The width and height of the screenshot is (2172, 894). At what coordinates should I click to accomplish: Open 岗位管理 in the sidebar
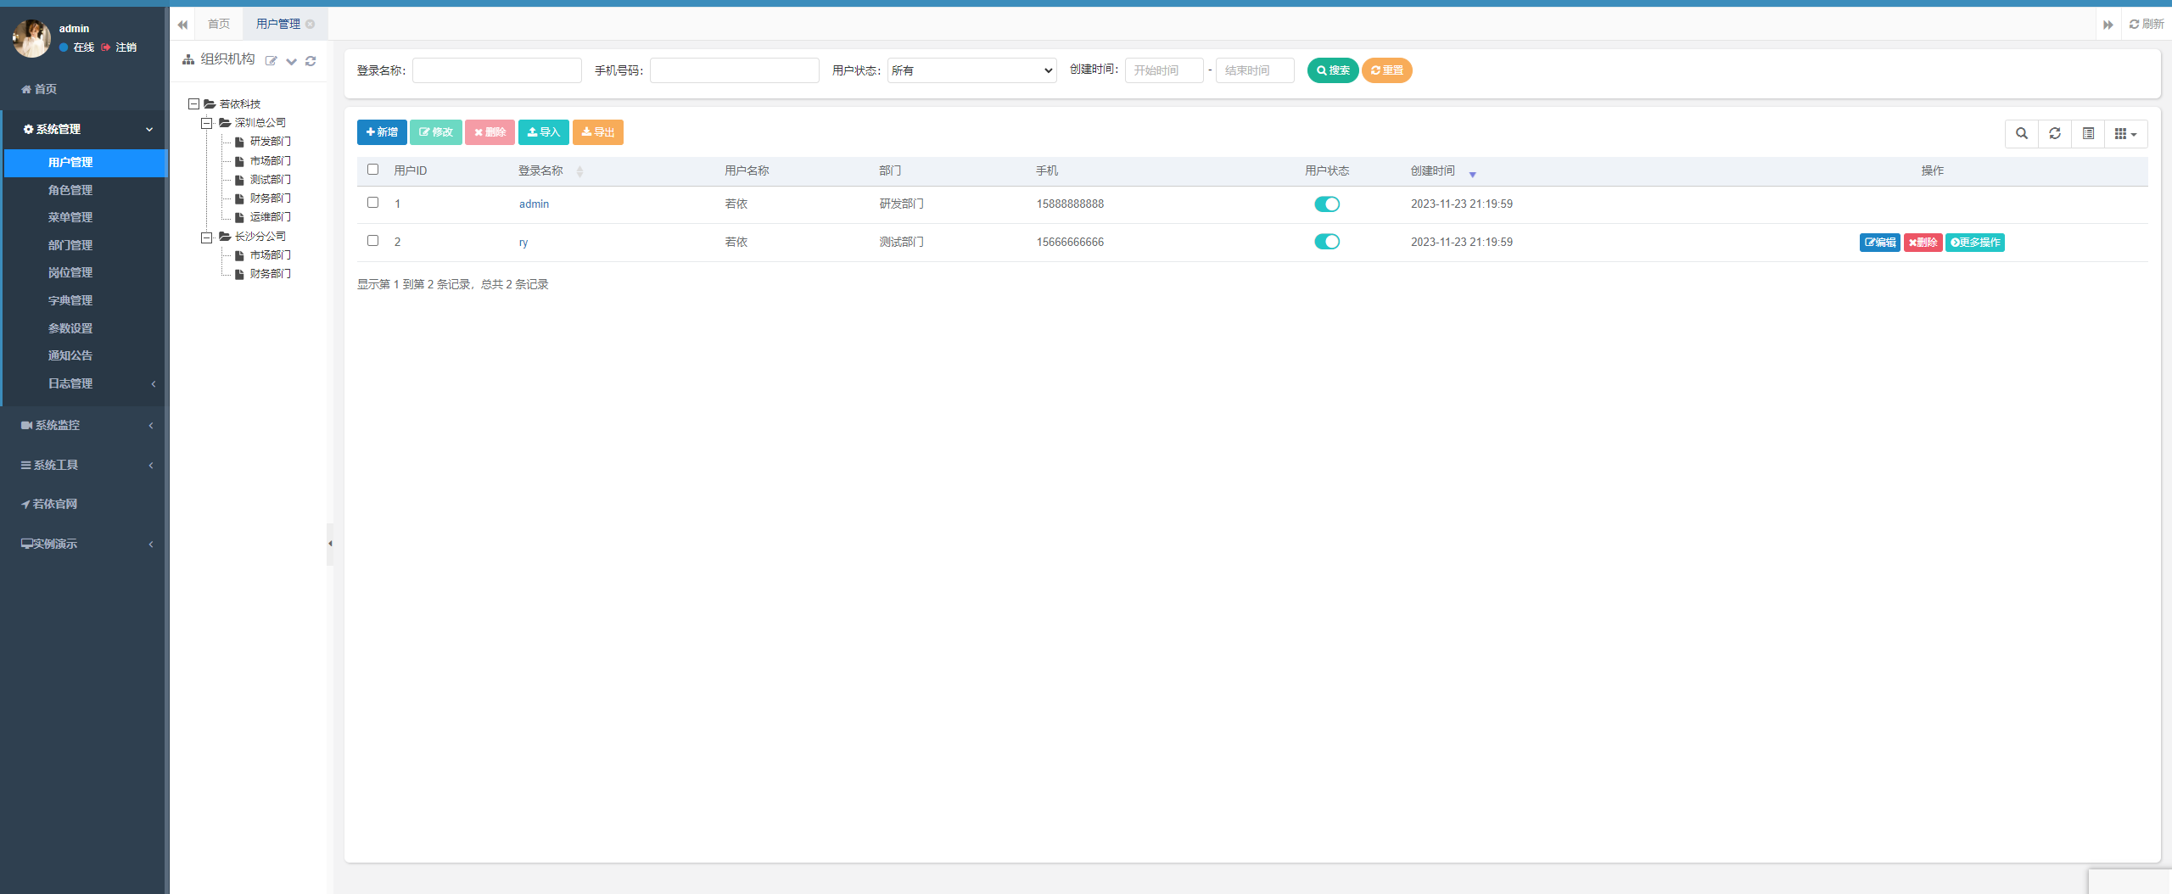pos(70,272)
